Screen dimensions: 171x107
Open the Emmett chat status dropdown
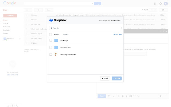[14, 39]
